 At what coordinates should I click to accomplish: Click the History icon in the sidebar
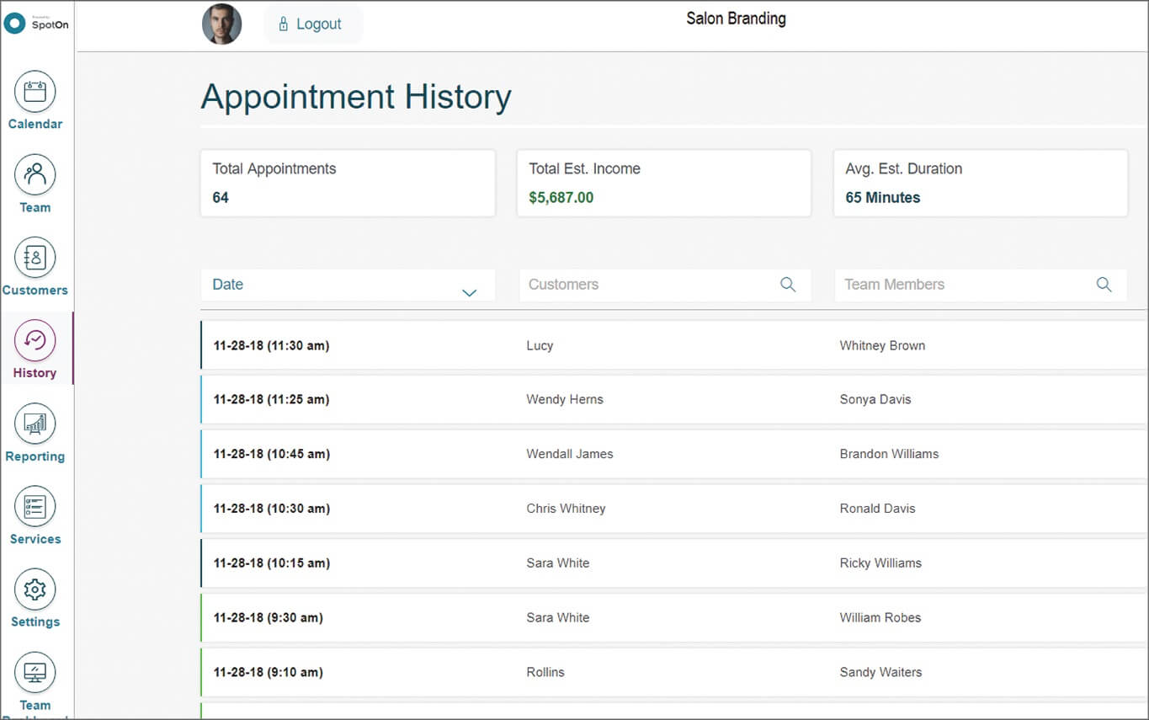[x=35, y=348]
